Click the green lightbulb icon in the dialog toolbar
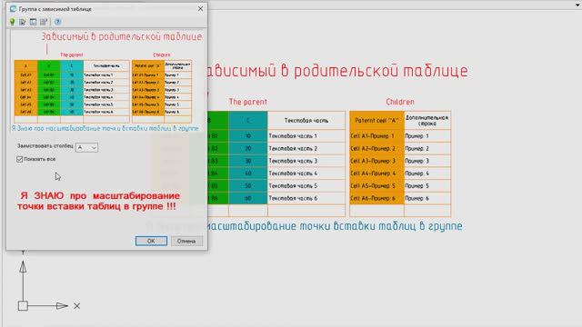The image size is (582, 327). [x=12, y=22]
